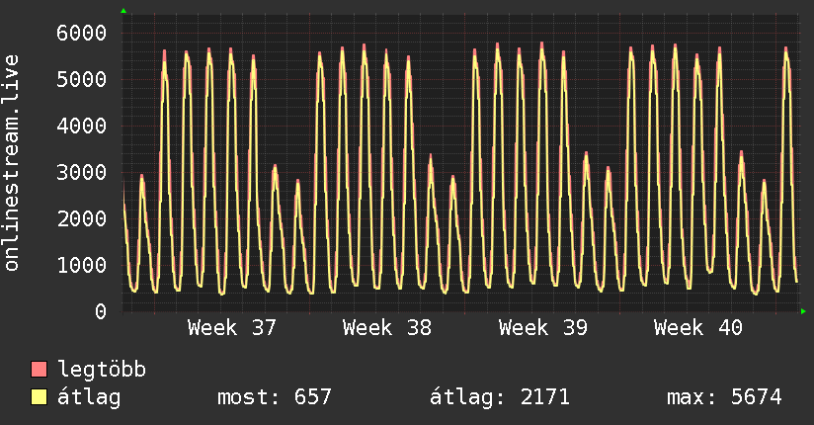814x425 pixels.
Task: Click the 4000 y-axis label
Action: [82, 126]
